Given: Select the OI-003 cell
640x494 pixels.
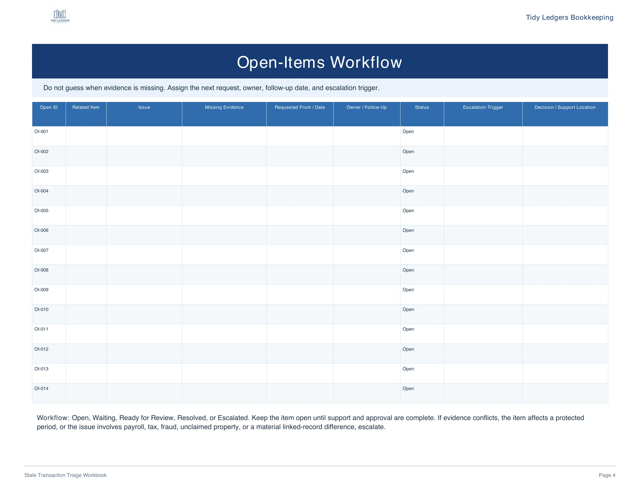Looking at the screenshot, I should (x=49, y=176).
